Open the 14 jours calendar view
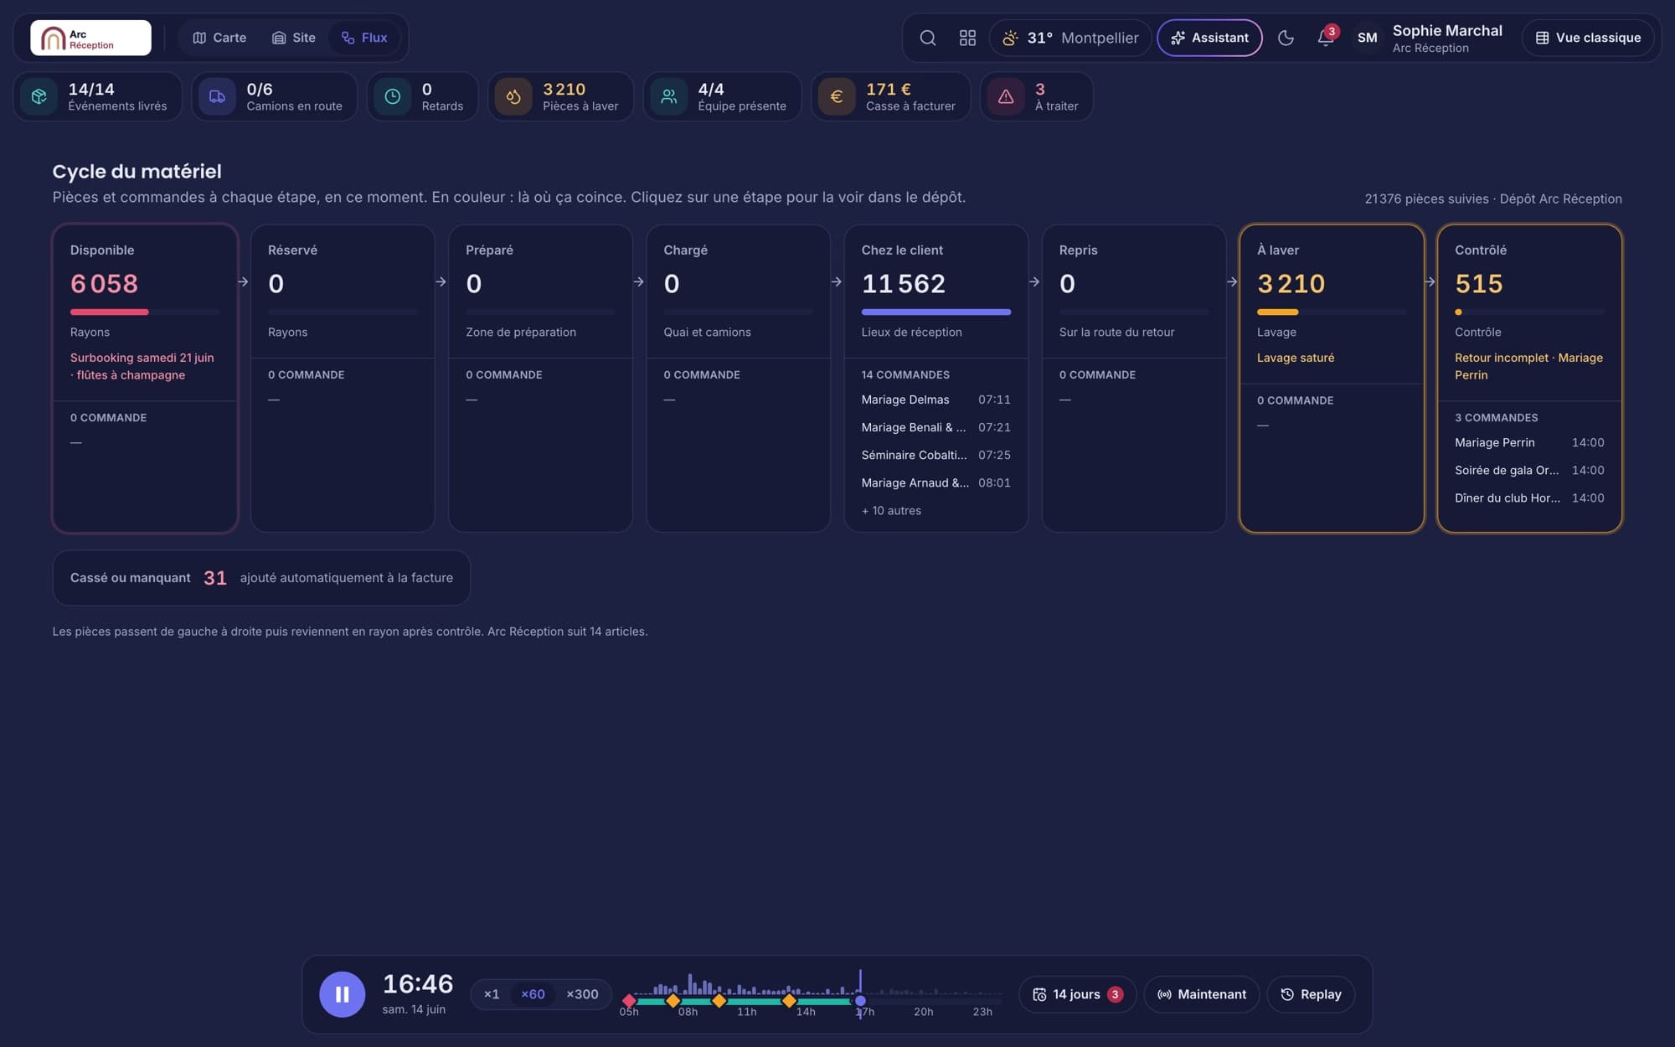1675x1047 pixels. coord(1077,994)
